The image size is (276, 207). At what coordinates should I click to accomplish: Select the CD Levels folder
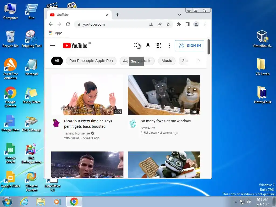click(263, 67)
